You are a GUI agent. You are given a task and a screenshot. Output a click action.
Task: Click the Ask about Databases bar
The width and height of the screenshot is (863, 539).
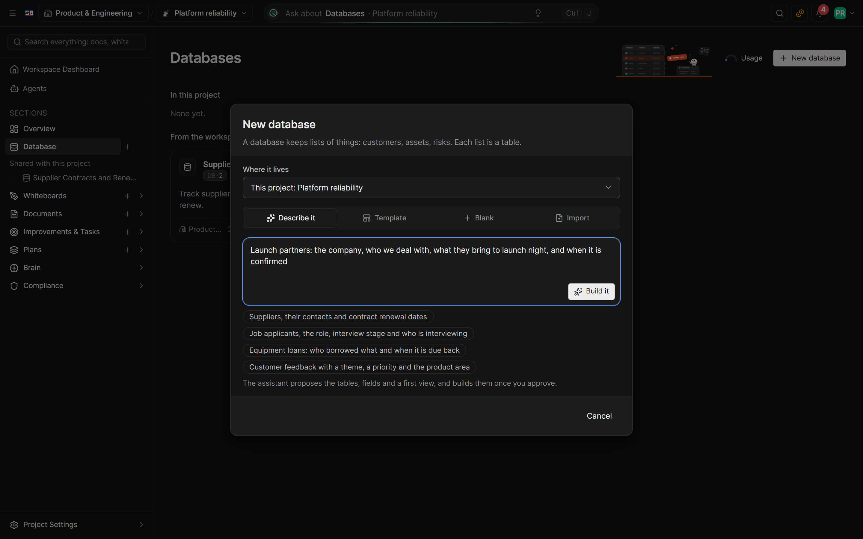point(431,13)
